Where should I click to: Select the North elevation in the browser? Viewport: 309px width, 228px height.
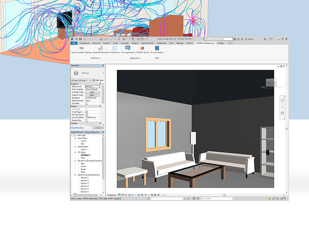[83, 167]
